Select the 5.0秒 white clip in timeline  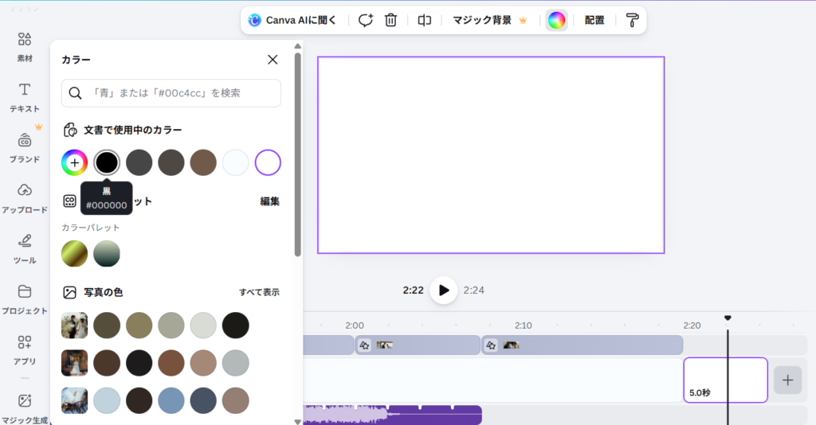(x=725, y=380)
